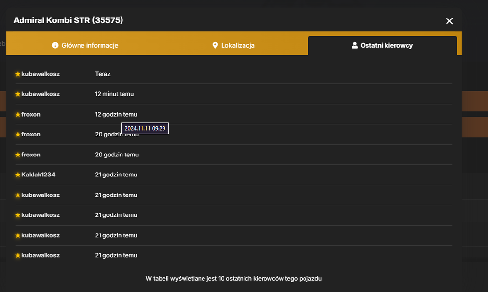The width and height of the screenshot is (488, 292).
Task: Click the 12 minut temu timestamp
Action: 114,94
